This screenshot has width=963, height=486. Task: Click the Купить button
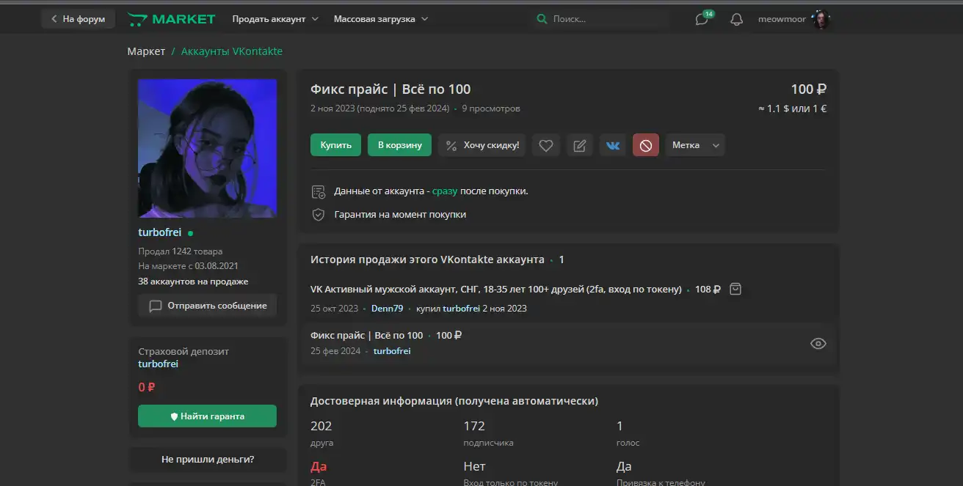click(x=335, y=145)
